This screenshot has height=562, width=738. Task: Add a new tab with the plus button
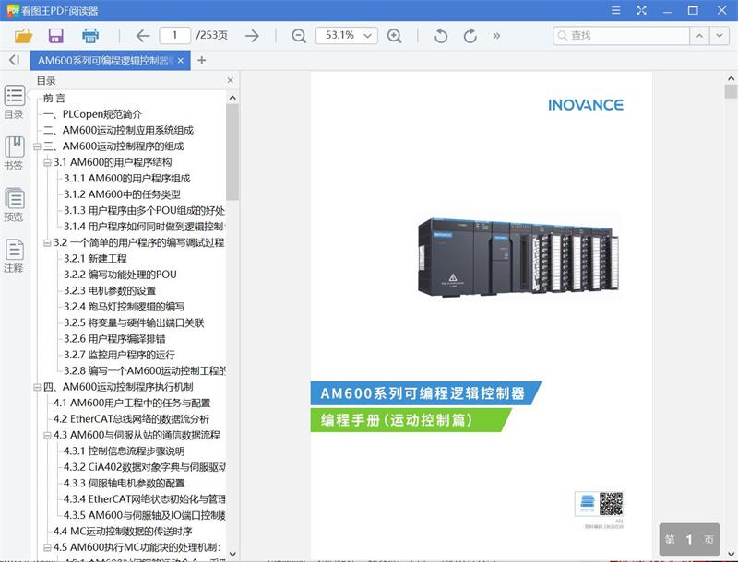(x=201, y=60)
